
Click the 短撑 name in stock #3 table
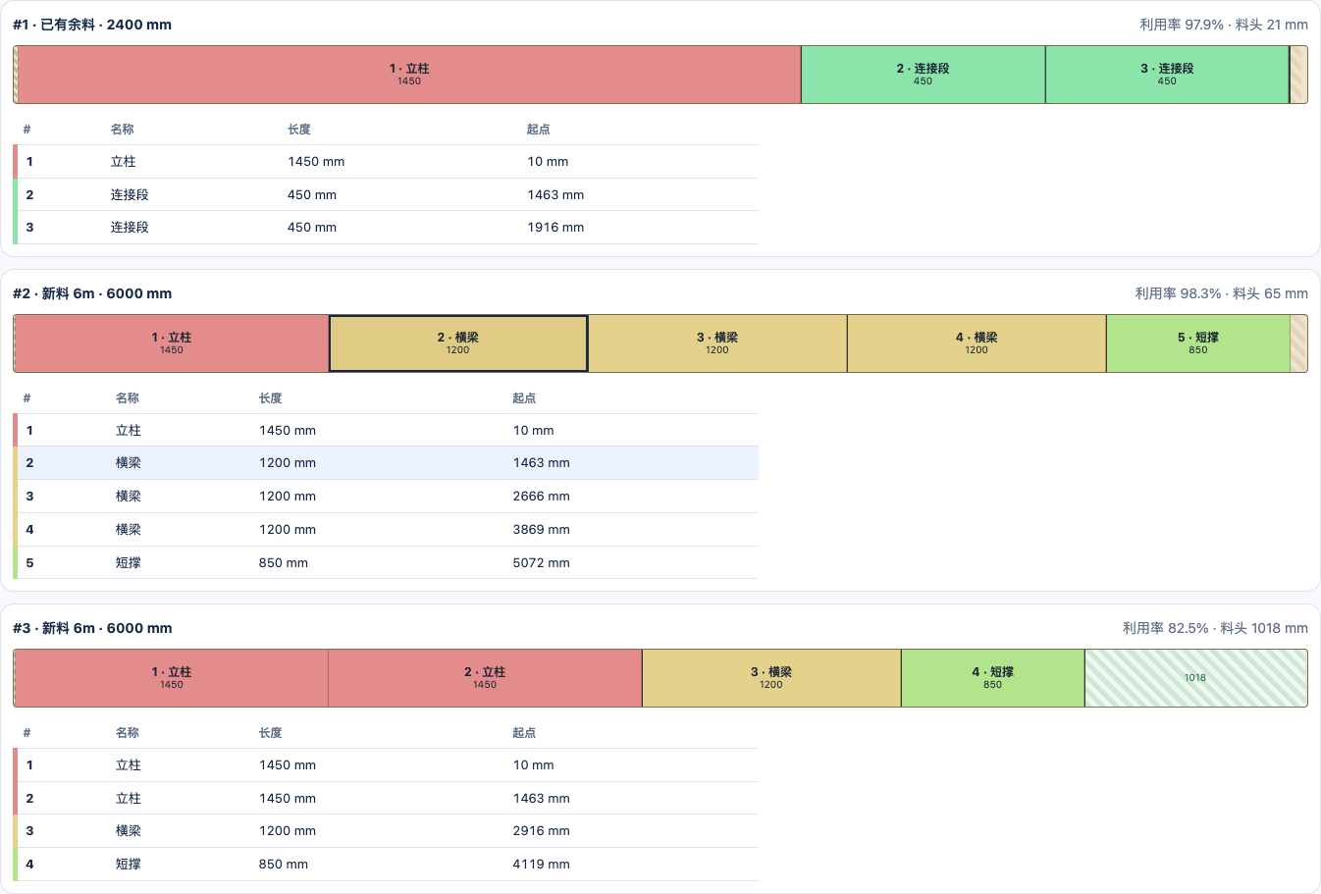click(129, 864)
